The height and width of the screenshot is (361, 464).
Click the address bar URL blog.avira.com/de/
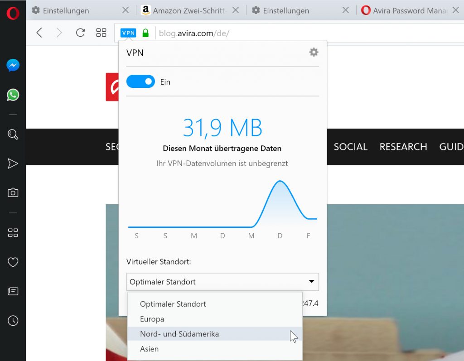pyautogui.click(x=194, y=33)
